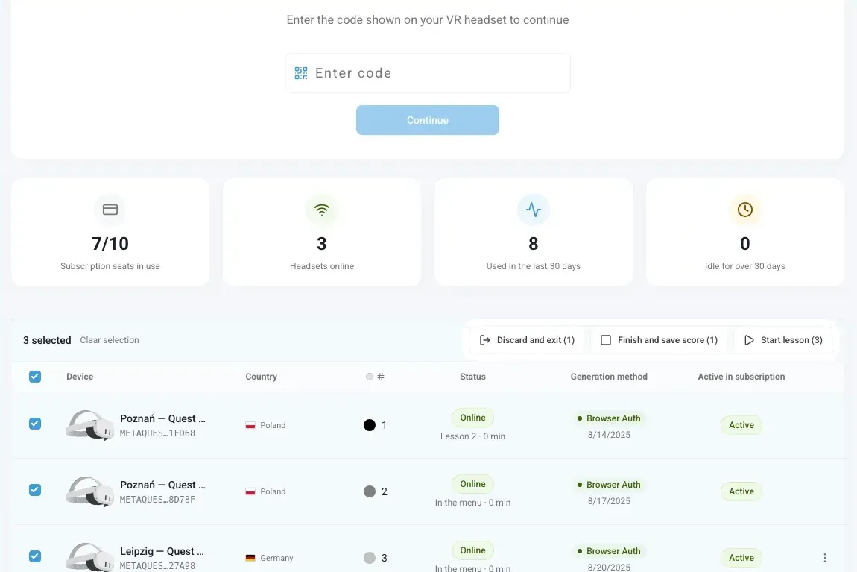This screenshot has width=857, height=572.
Task: Click the 8/17/2025 date text
Action: point(609,501)
